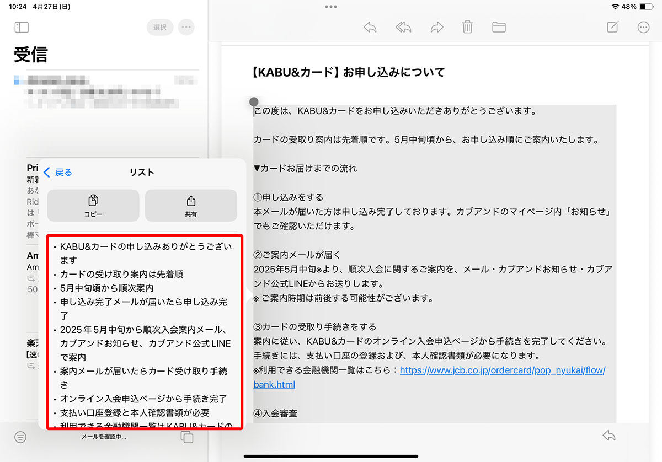Tap the text selection handle above the body
The image size is (662, 462).
pos(254,102)
